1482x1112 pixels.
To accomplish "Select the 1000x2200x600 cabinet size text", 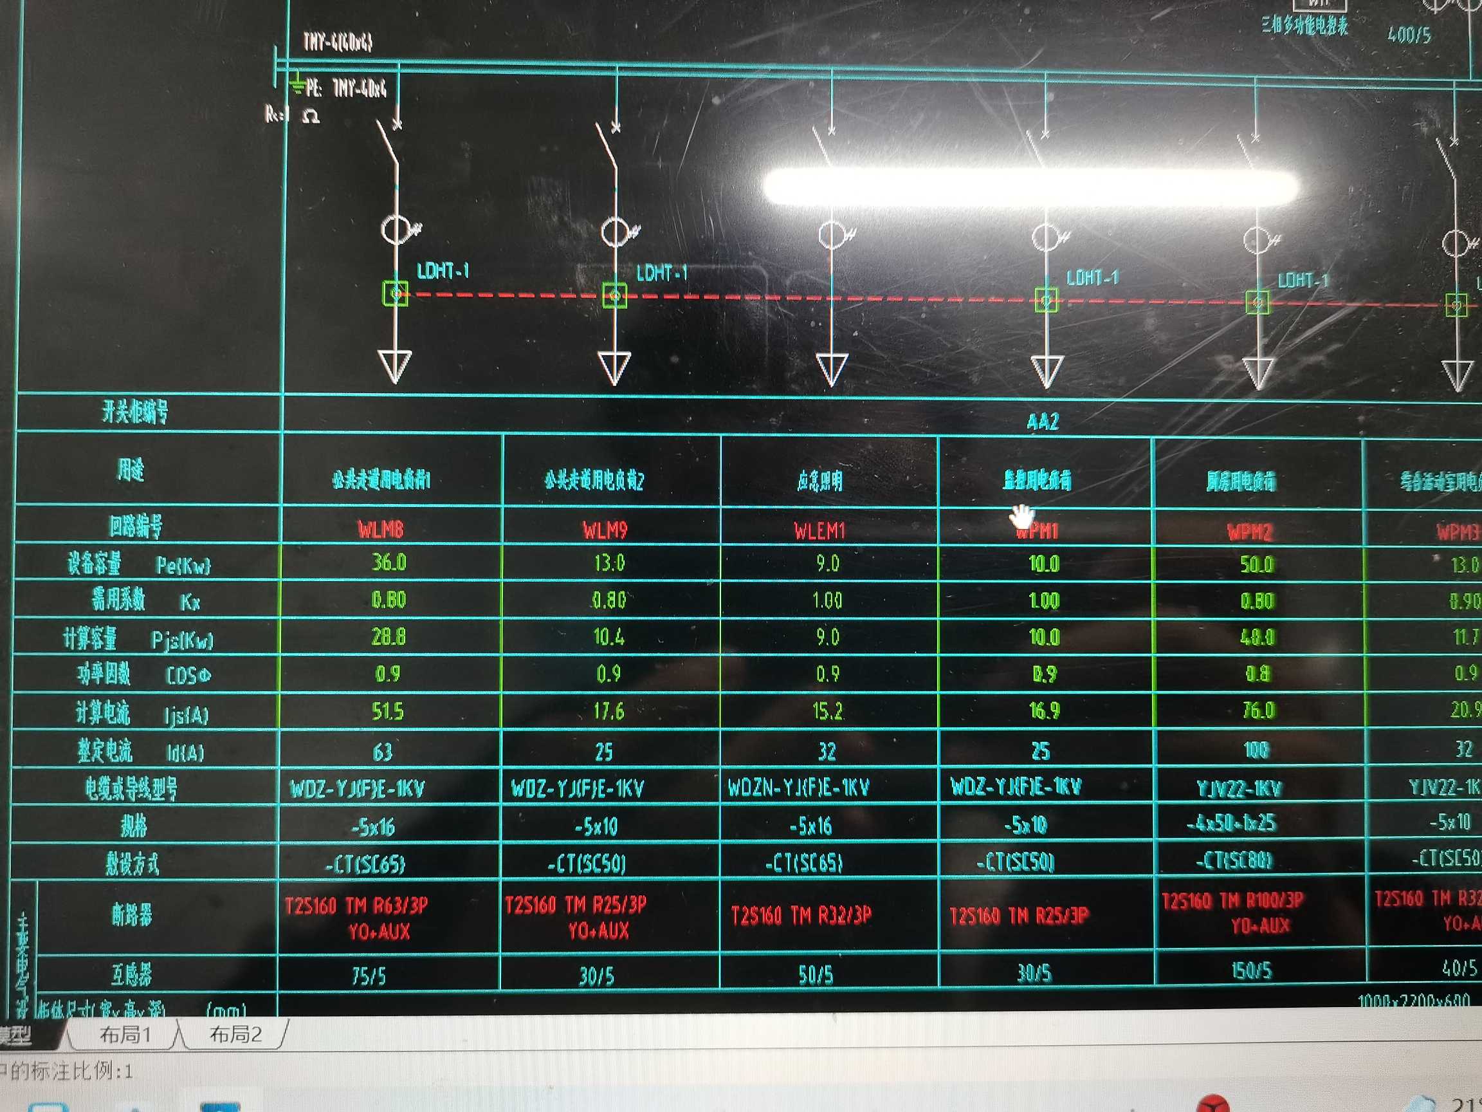I will [1414, 1001].
